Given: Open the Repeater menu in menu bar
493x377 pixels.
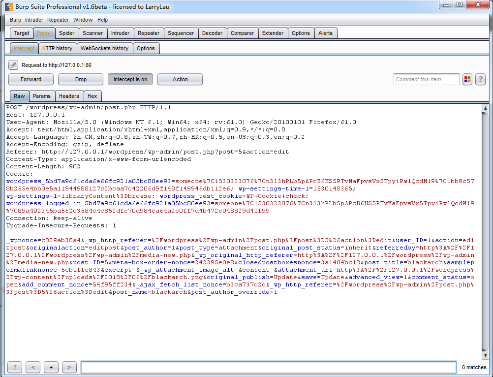Looking at the screenshot, I should tap(58, 20).
